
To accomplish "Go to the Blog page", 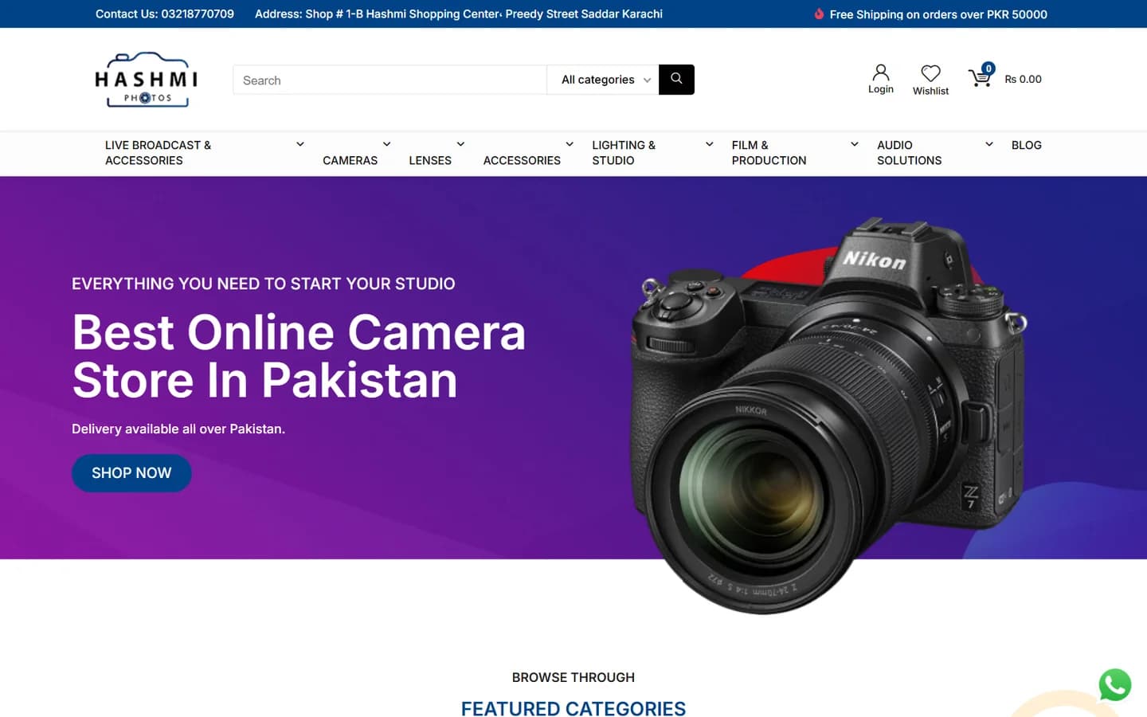I will click(x=1027, y=145).
